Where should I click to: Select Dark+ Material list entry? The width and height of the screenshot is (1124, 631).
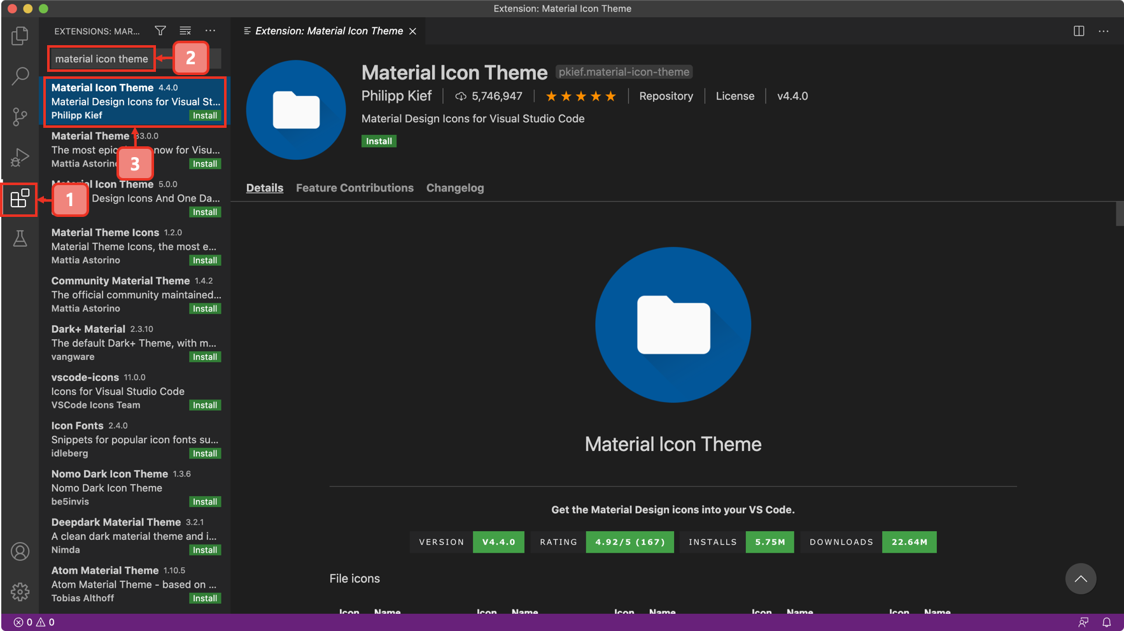(135, 343)
